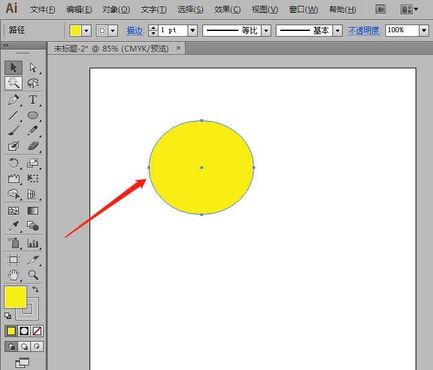Click the 描边 stroke link

pyautogui.click(x=135, y=30)
